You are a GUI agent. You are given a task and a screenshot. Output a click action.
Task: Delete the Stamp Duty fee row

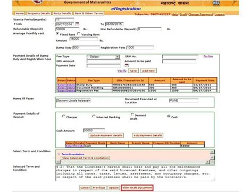pos(71,85)
